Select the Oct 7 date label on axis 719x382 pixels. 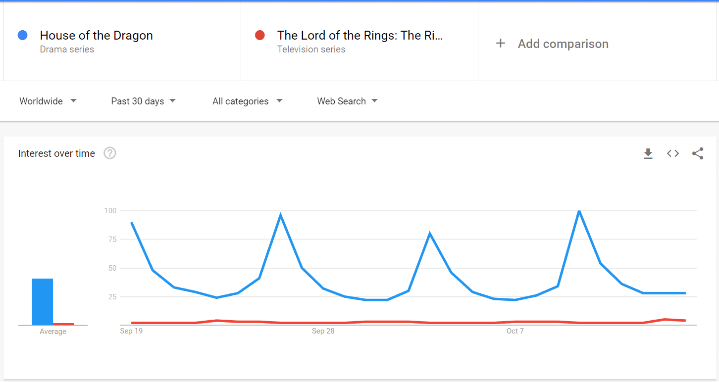(x=515, y=331)
